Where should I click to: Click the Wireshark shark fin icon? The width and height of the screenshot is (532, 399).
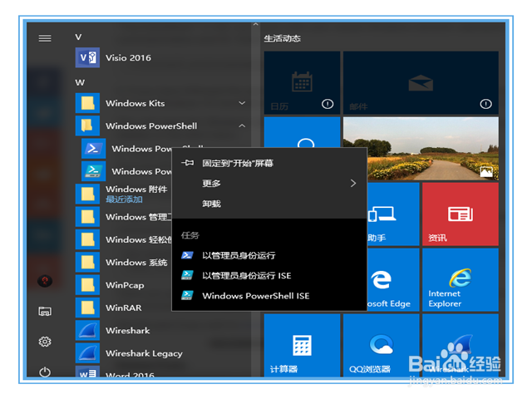point(87,331)
